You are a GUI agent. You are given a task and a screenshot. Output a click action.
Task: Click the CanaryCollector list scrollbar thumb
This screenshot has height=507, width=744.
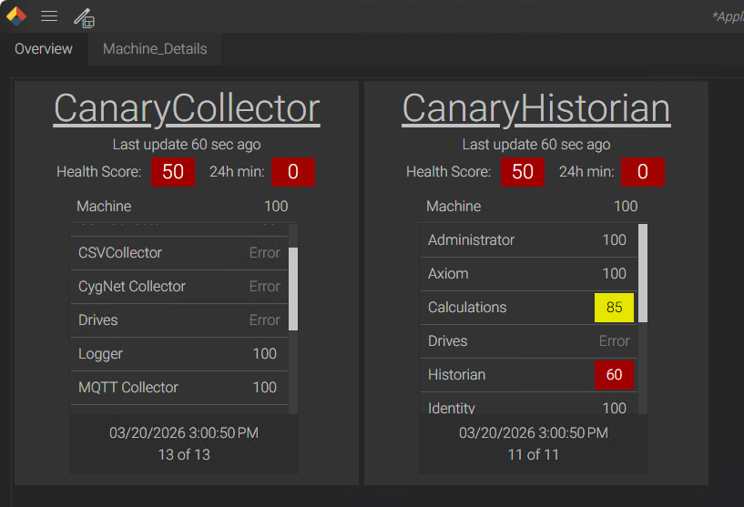[293, 289]
